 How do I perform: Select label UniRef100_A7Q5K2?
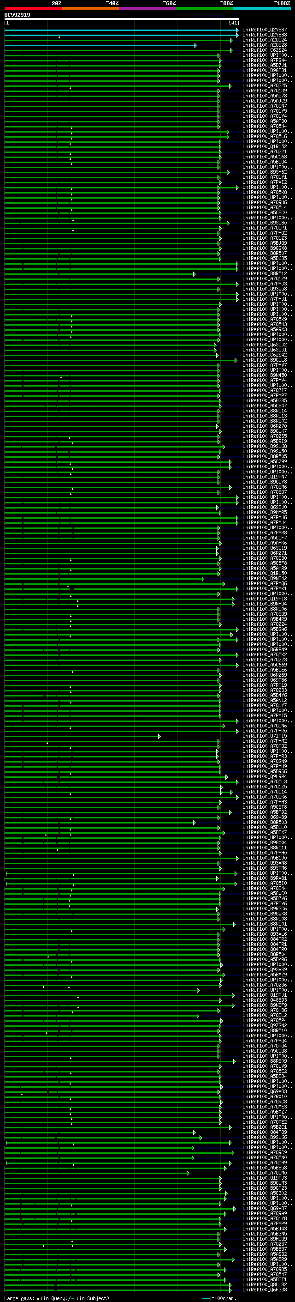coord(265,654)
